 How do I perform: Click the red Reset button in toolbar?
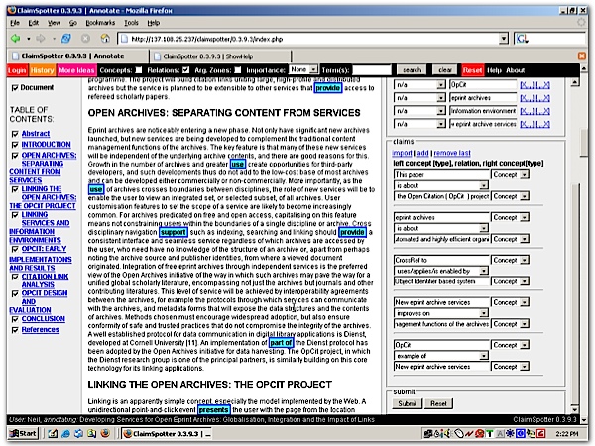(472, 70)
